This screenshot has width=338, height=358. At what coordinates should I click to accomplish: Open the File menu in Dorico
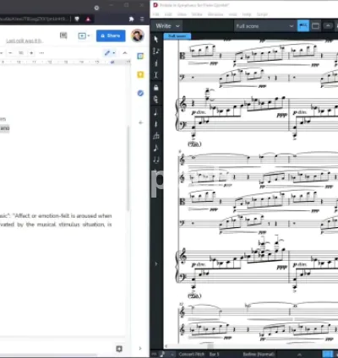click(155, 14)
